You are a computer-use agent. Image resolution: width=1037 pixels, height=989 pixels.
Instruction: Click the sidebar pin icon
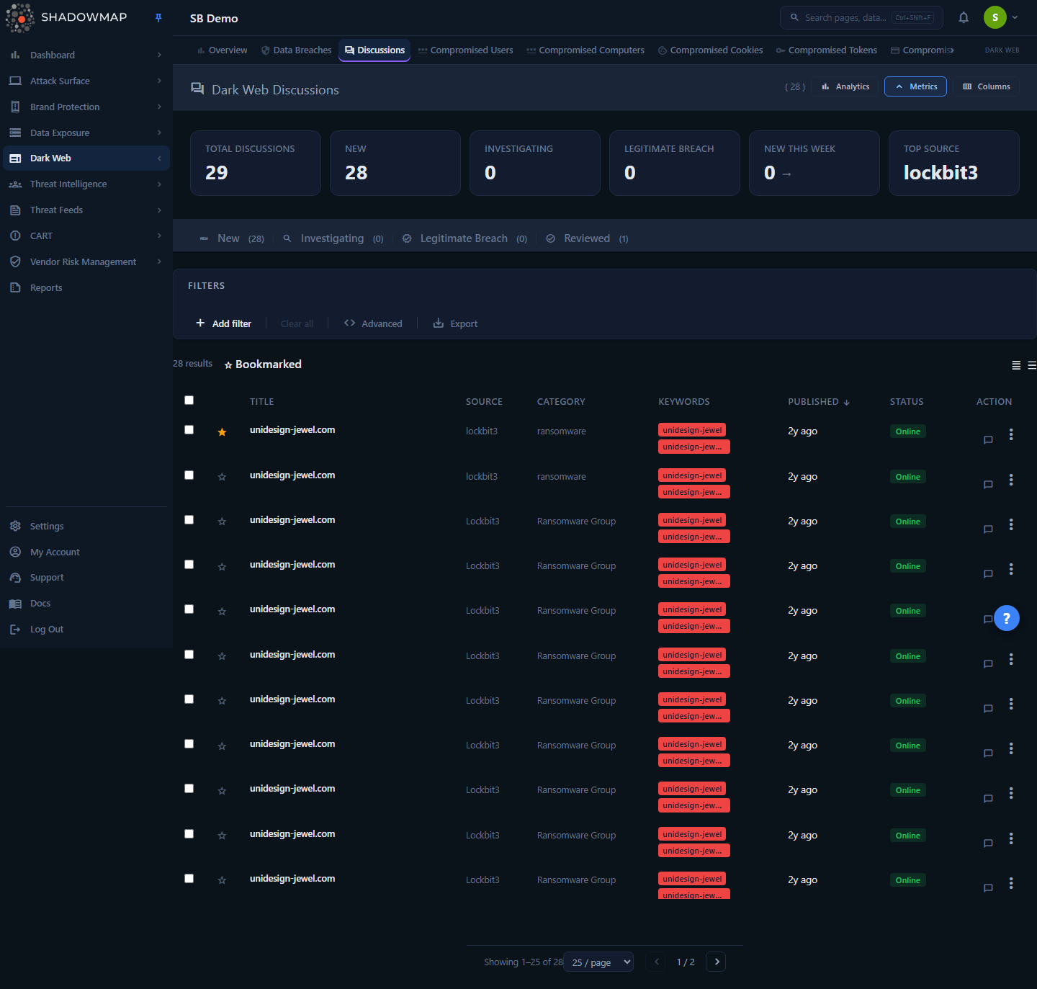(158, 17)
